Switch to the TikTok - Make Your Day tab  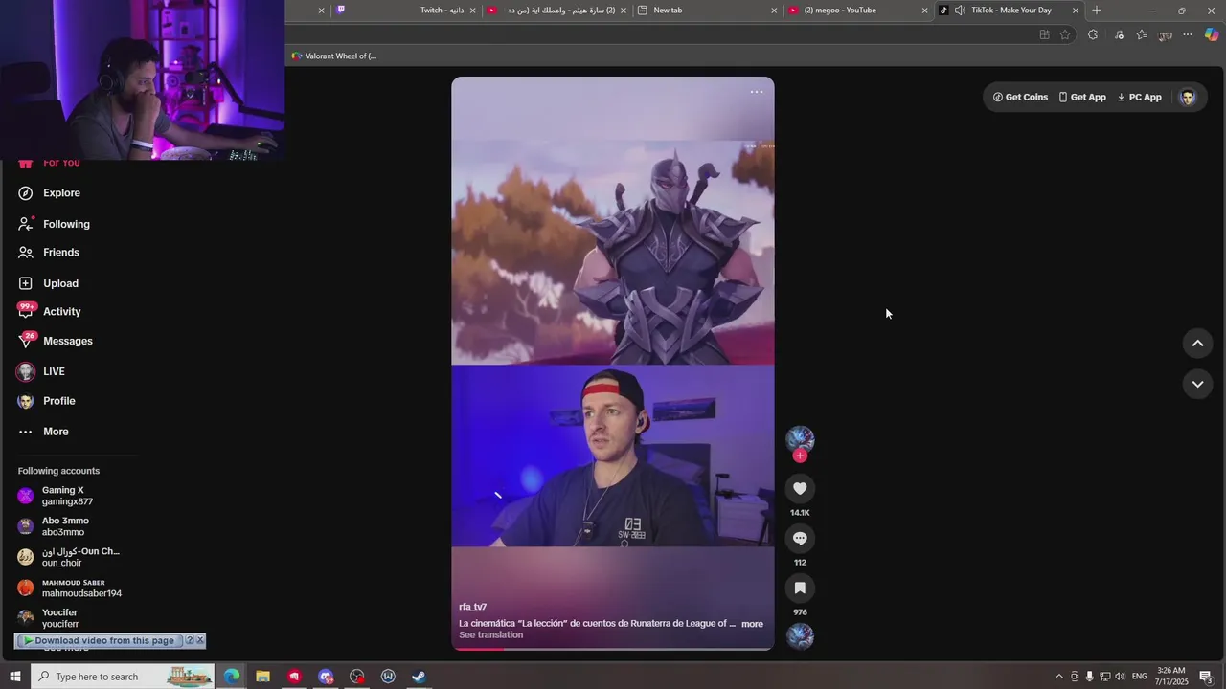click(x=1010, y=11)
